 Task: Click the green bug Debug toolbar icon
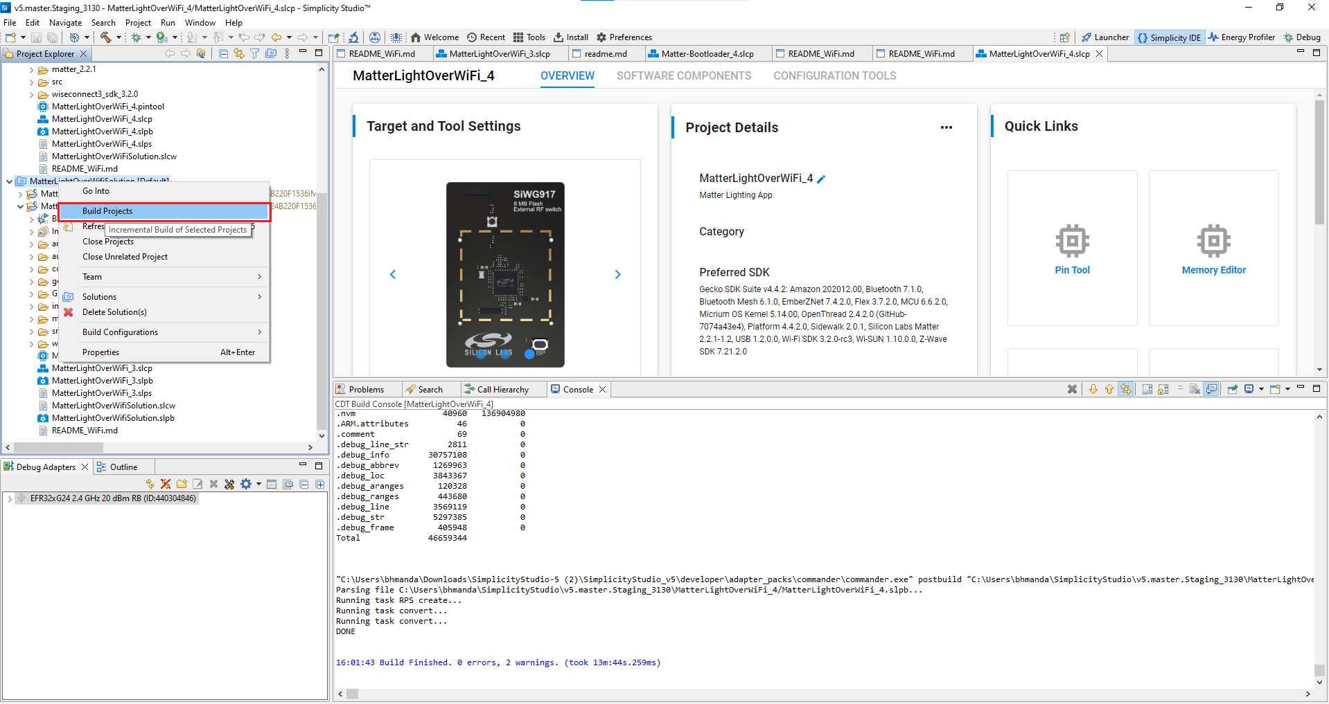click(137, 37)
